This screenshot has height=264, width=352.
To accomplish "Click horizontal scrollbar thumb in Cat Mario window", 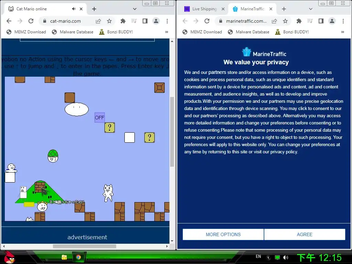I will pos(85,246).
